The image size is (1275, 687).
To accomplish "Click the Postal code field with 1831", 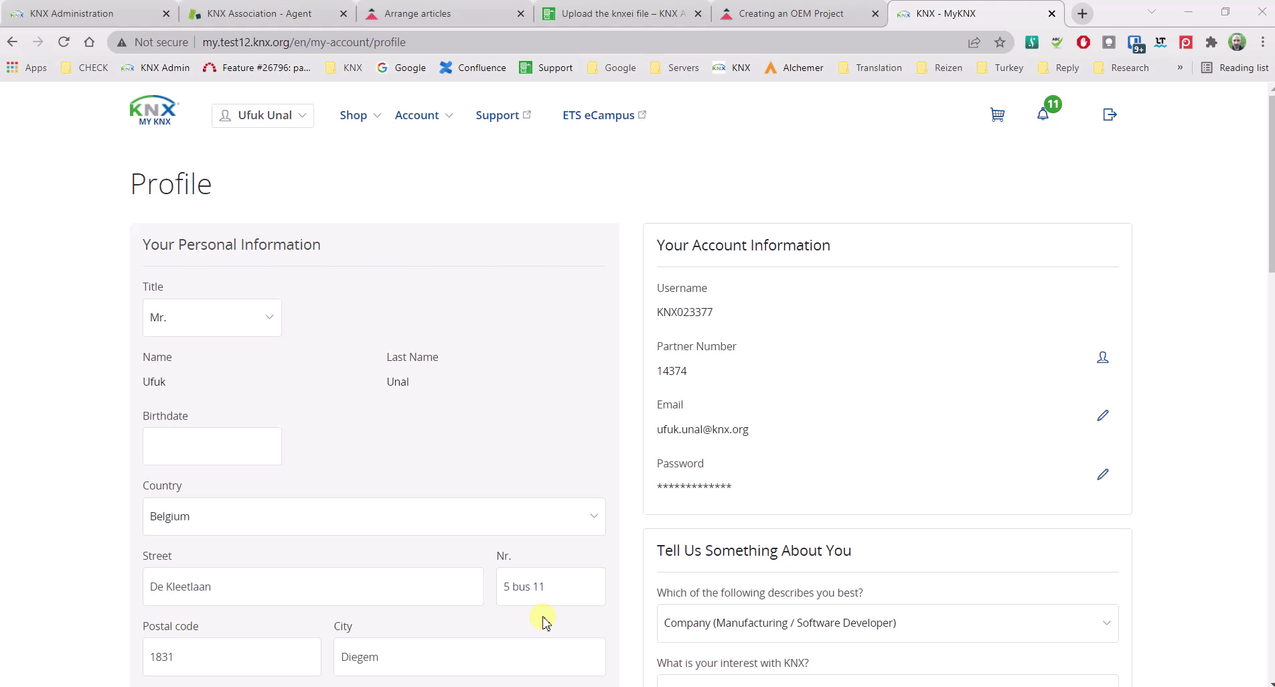I will tap(232, 657).
